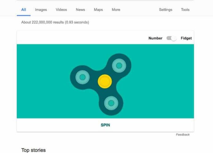Click the yellow spinner center

[105, 81]
